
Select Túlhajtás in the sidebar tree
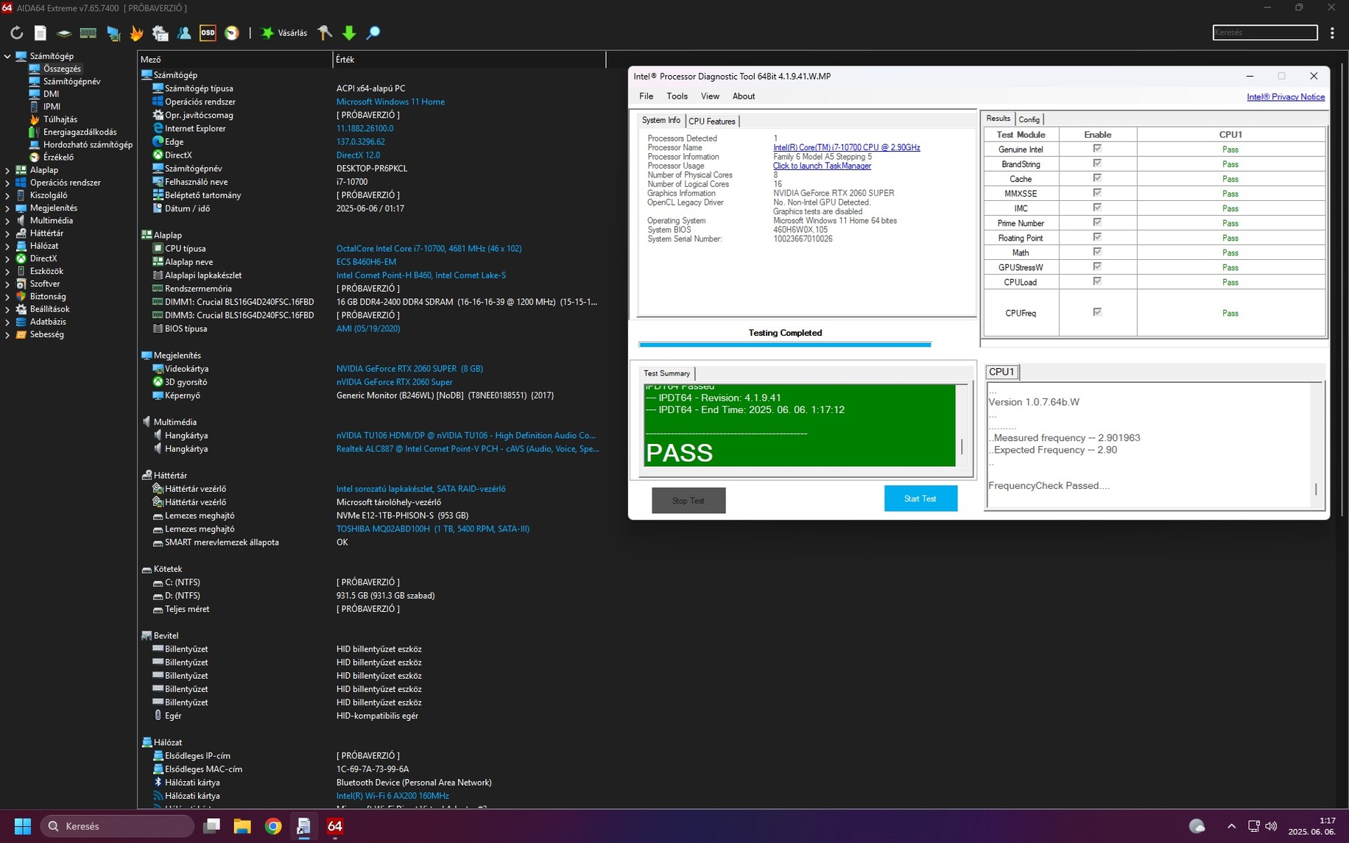pos(60,119)
